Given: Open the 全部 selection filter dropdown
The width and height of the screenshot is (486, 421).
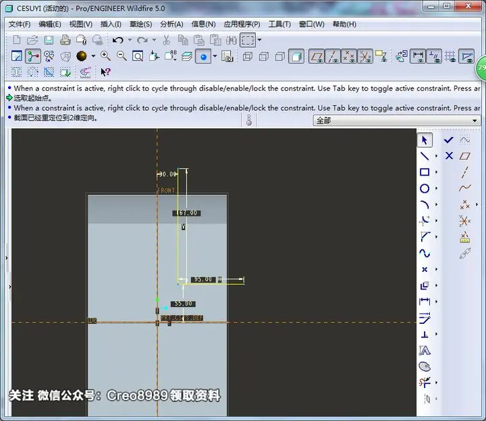Looking at the screenshot, I should tap(397, 120).
